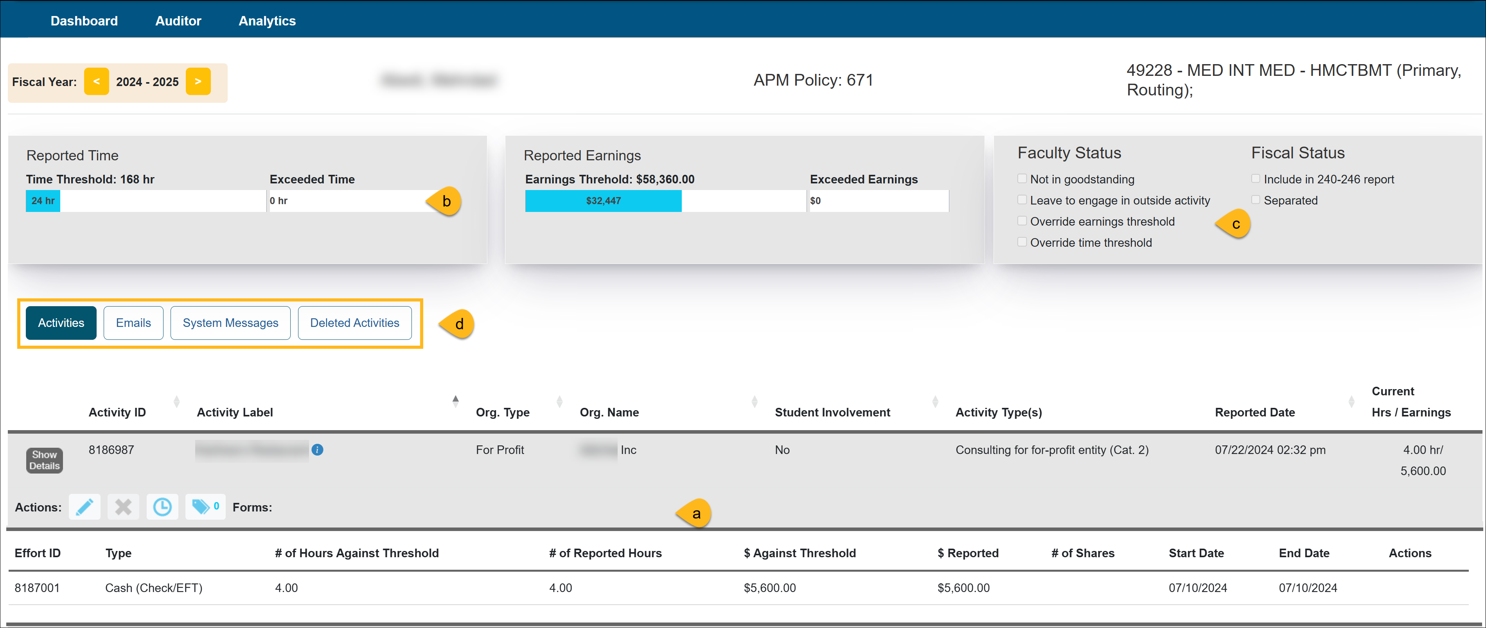Image resolution: width=1486 pixels, height=628 pixels.
Task: Click Show Details for activity 8186987
Action: (x=45, y=460)
